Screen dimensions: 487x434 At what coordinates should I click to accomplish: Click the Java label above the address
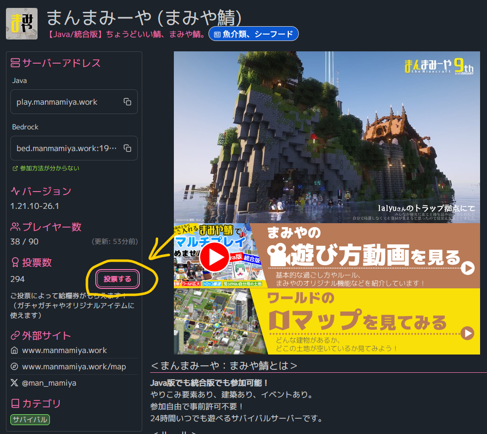tap(19, 80)
